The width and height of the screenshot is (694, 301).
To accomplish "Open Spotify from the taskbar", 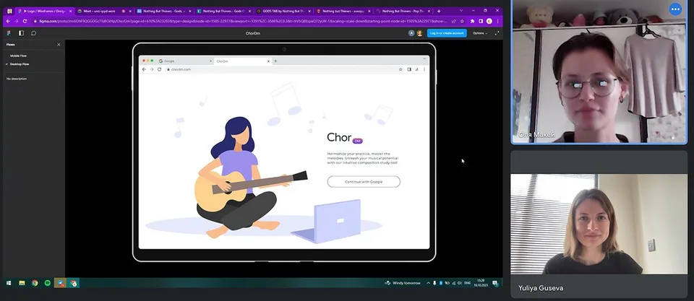I will (48, 283).
